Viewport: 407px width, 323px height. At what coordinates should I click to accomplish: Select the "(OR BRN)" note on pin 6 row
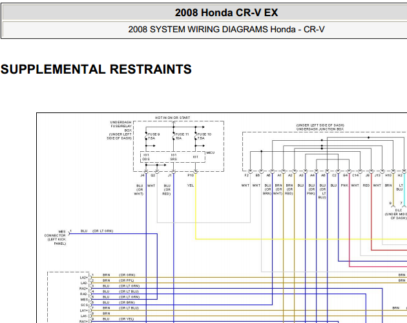point(127,302)
